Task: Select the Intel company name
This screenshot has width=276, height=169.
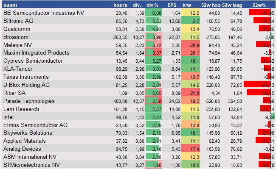Action: 8,117
